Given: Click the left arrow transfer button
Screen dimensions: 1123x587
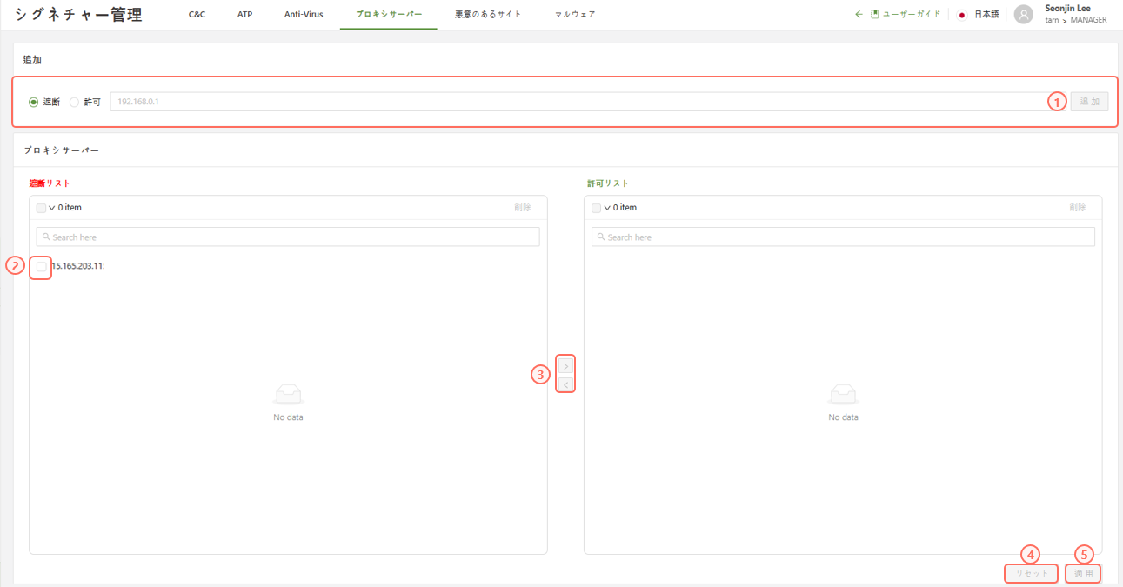Looking at the screenshot, I should [565, 384].
